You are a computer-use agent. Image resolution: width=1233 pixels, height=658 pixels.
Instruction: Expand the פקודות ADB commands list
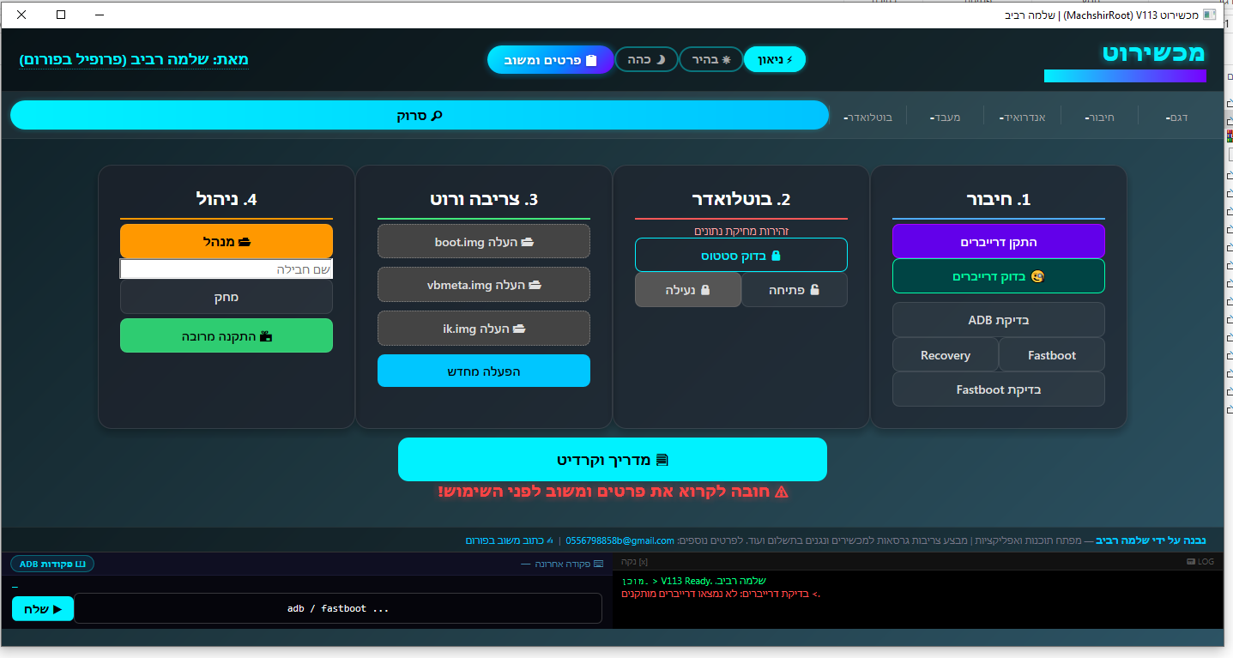coord(52,564)
